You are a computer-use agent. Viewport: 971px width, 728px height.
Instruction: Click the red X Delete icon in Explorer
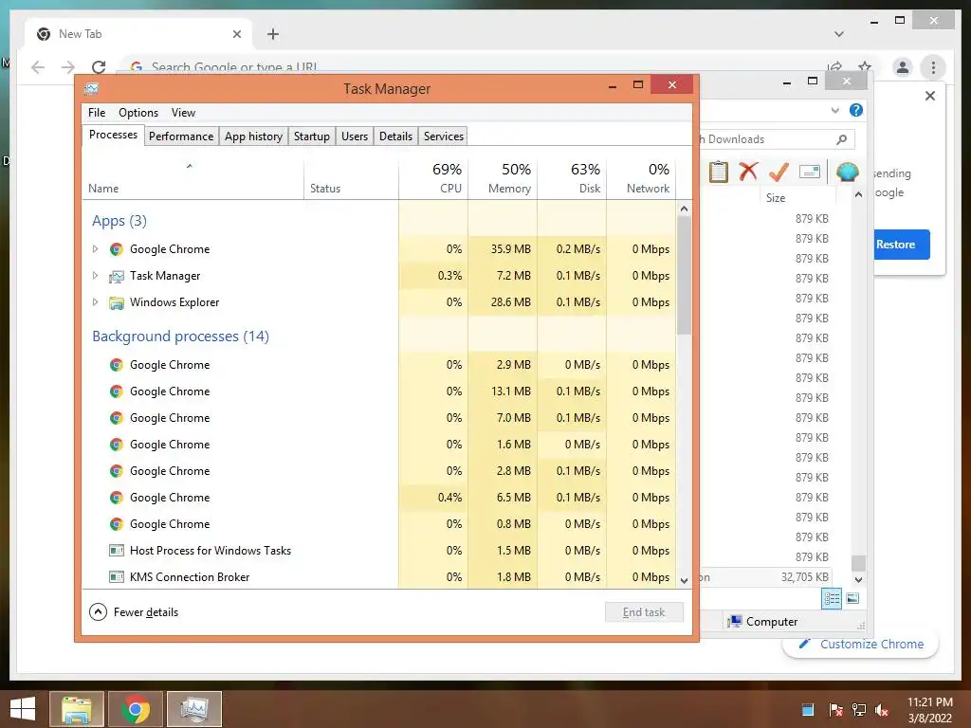(748, 172)
